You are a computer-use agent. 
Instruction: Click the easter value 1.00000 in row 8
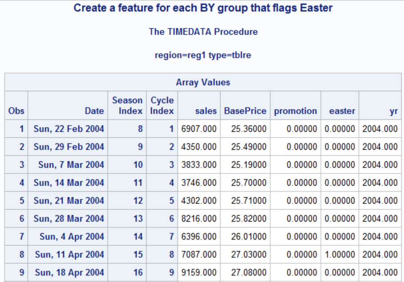pos(341,254)
